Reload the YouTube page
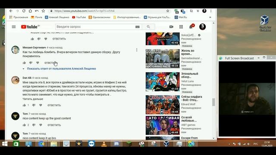This screenshot has width=276, height=155. pos(24,11)
